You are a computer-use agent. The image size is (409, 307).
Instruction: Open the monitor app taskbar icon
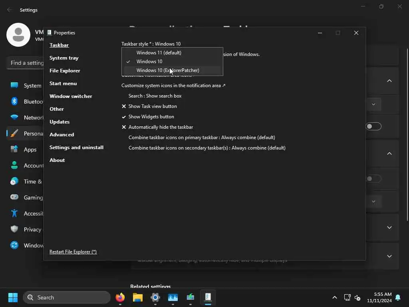191,297
